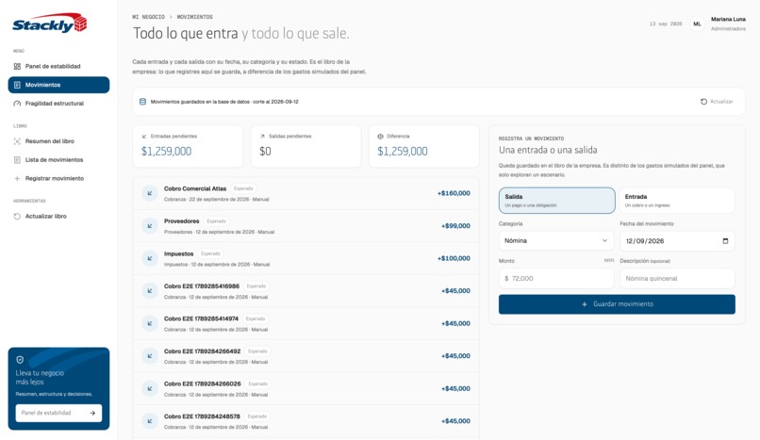Click Cobro E2E 1789285416986 row icon
The image size is (760, 440).
[x=150, y=291]
